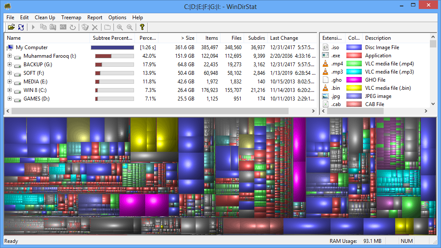Click the 93.1 MB RAM usage value

point(372,241)
